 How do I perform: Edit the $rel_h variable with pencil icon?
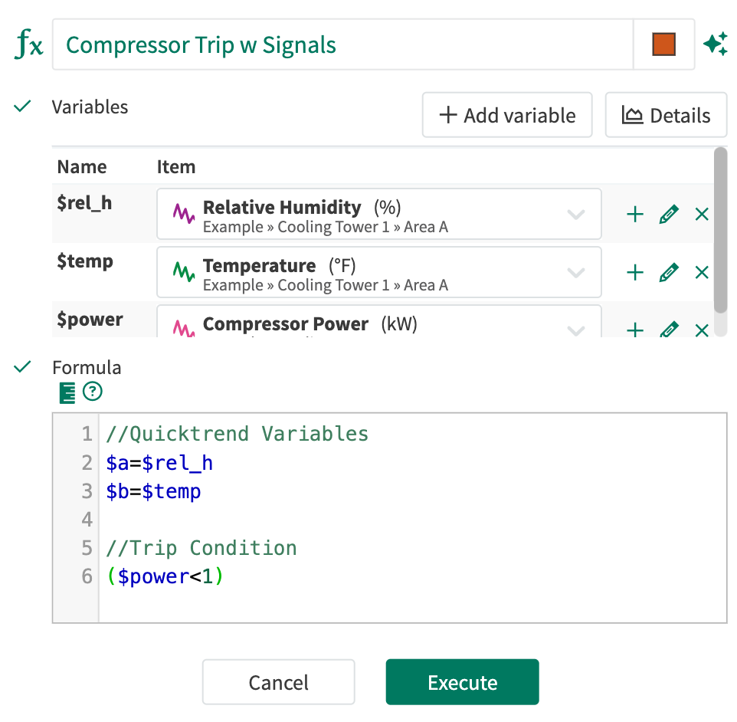(x=669, y=215)
